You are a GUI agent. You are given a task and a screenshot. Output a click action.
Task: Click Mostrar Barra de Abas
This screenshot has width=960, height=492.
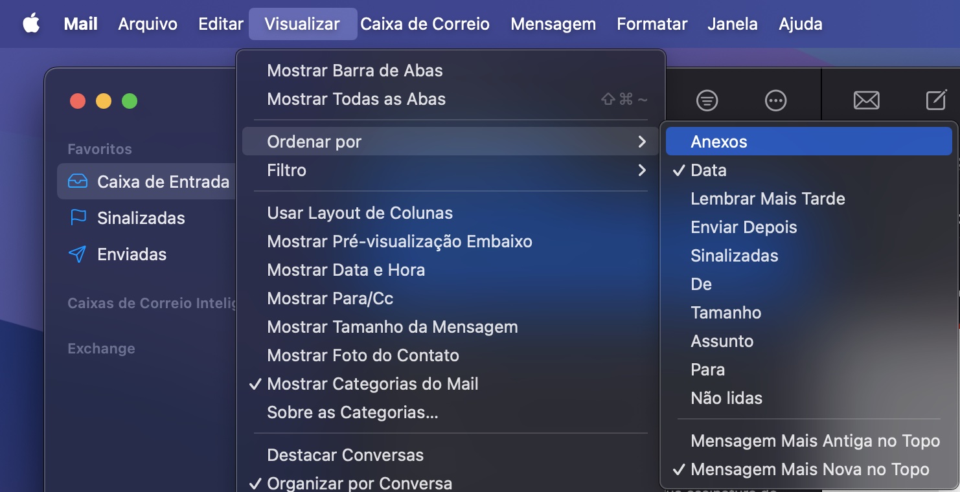tap(355, 70)
